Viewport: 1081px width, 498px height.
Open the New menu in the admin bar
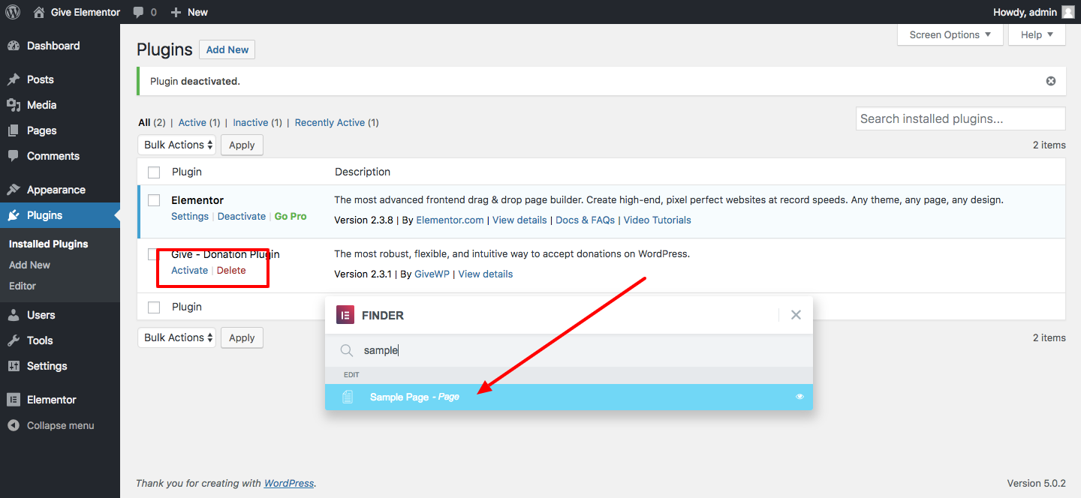tap(189, 12)
